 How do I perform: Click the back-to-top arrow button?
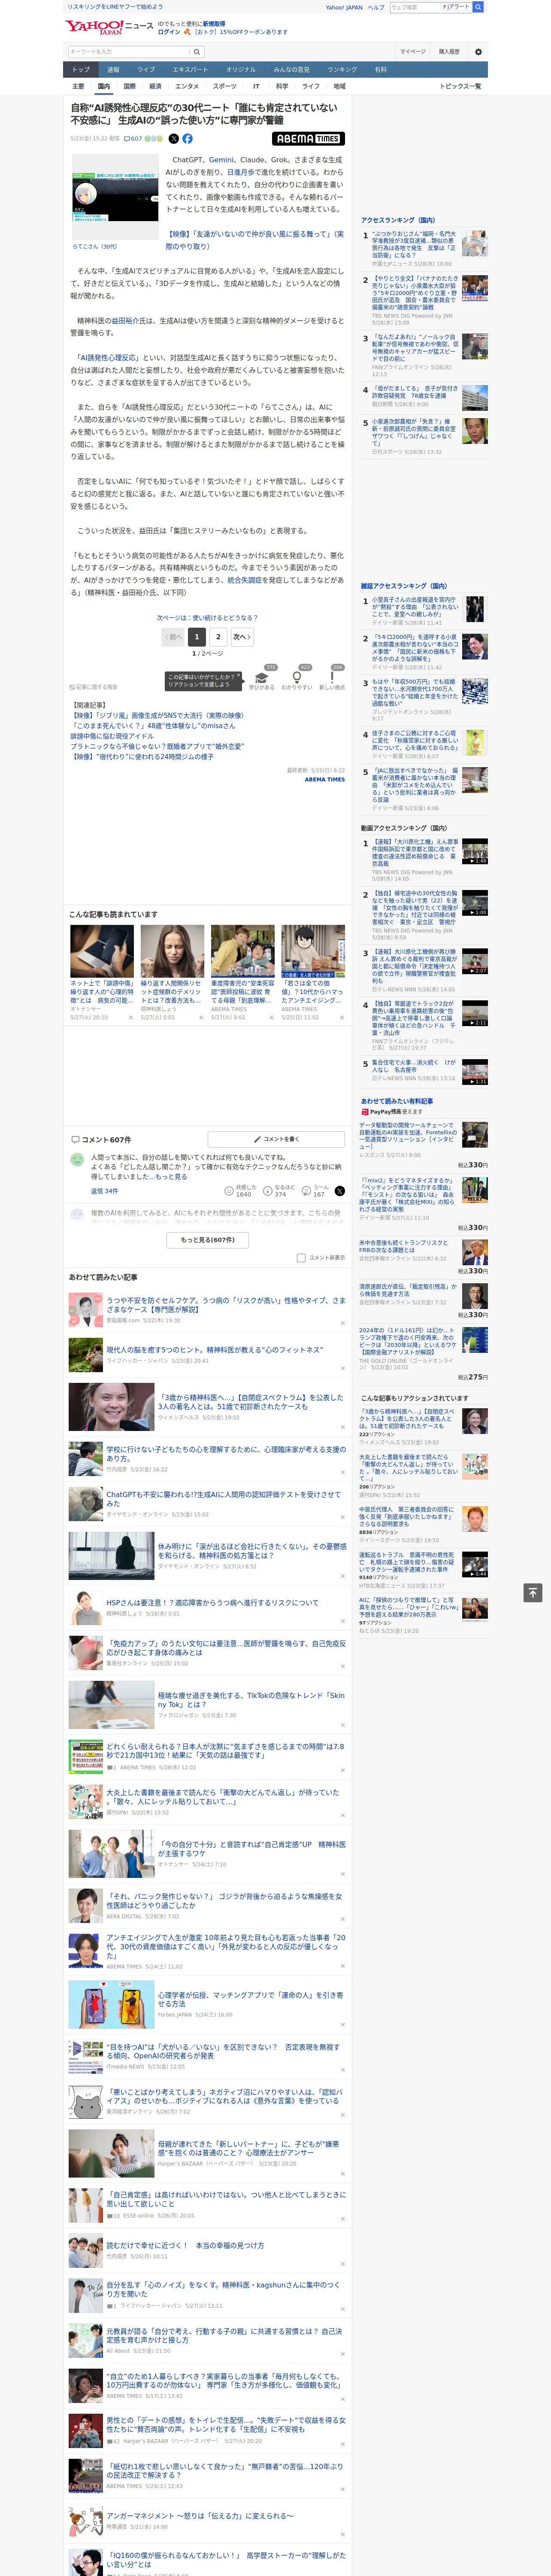point(533,1592)
